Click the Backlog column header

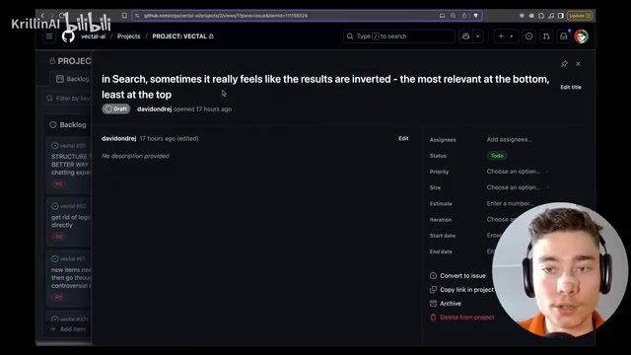point(68,125)
